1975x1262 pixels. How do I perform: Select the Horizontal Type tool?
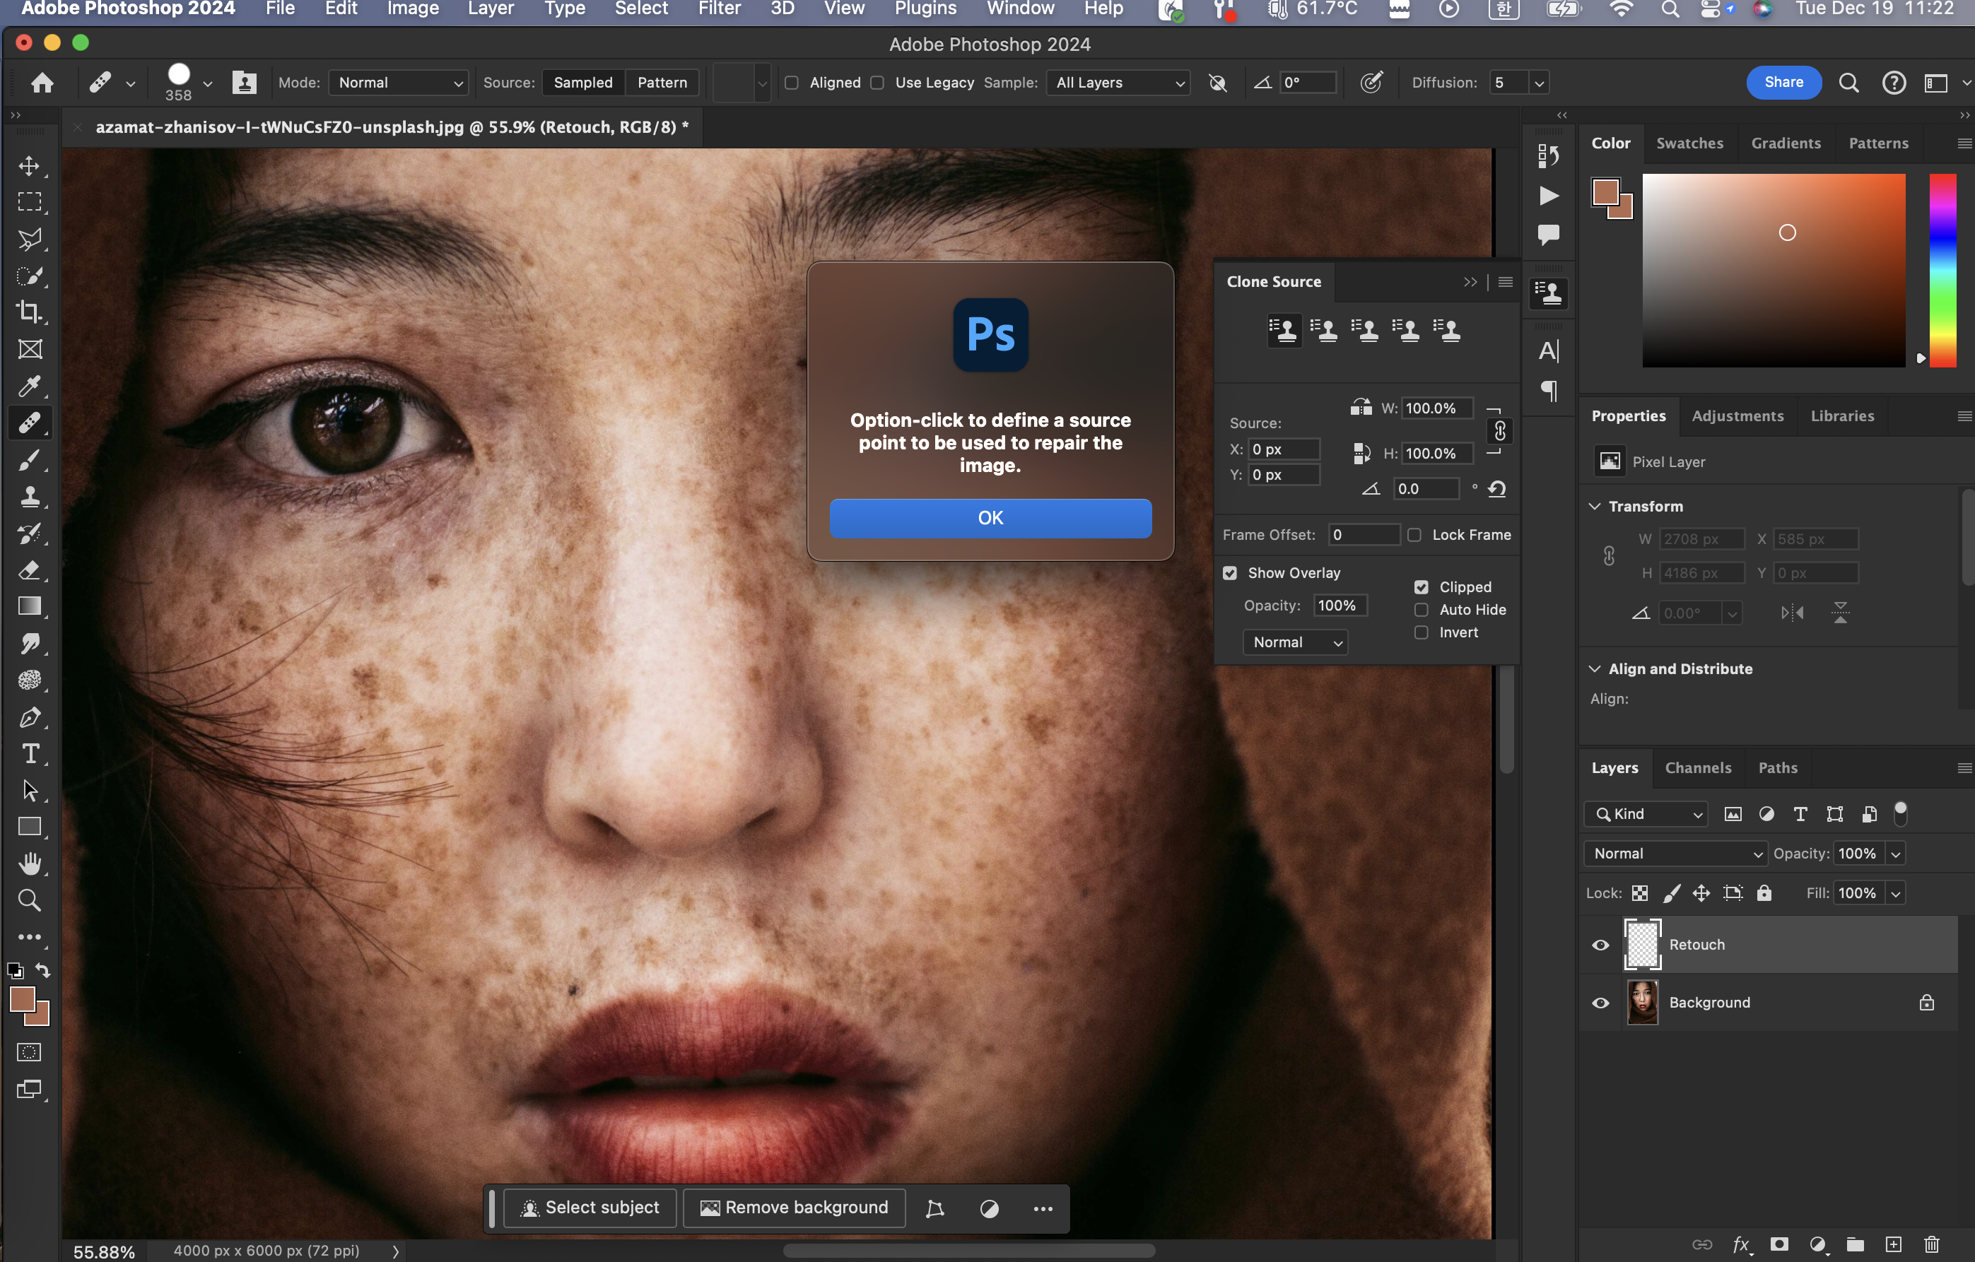pyautogui.click(x=30, y=753)
